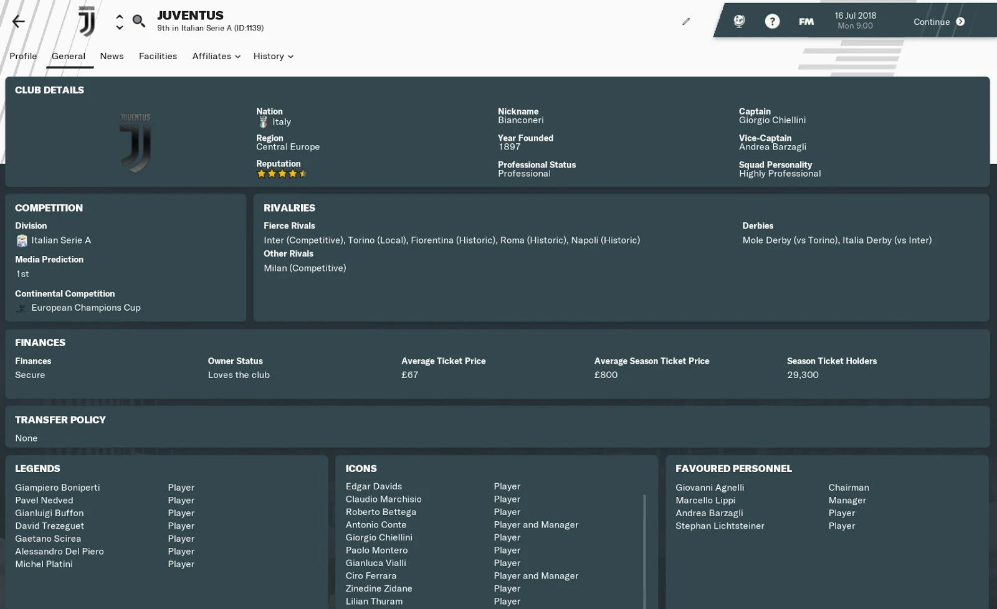This screenshot has width=997, height=609.
Task: Select legend Pavel Nedved
Action: coord(44,500)
